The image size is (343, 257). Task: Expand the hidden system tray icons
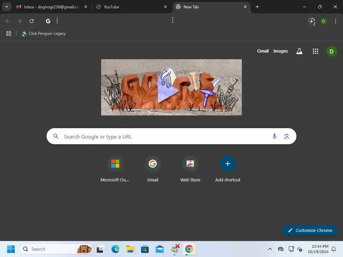tap(270, 249)
